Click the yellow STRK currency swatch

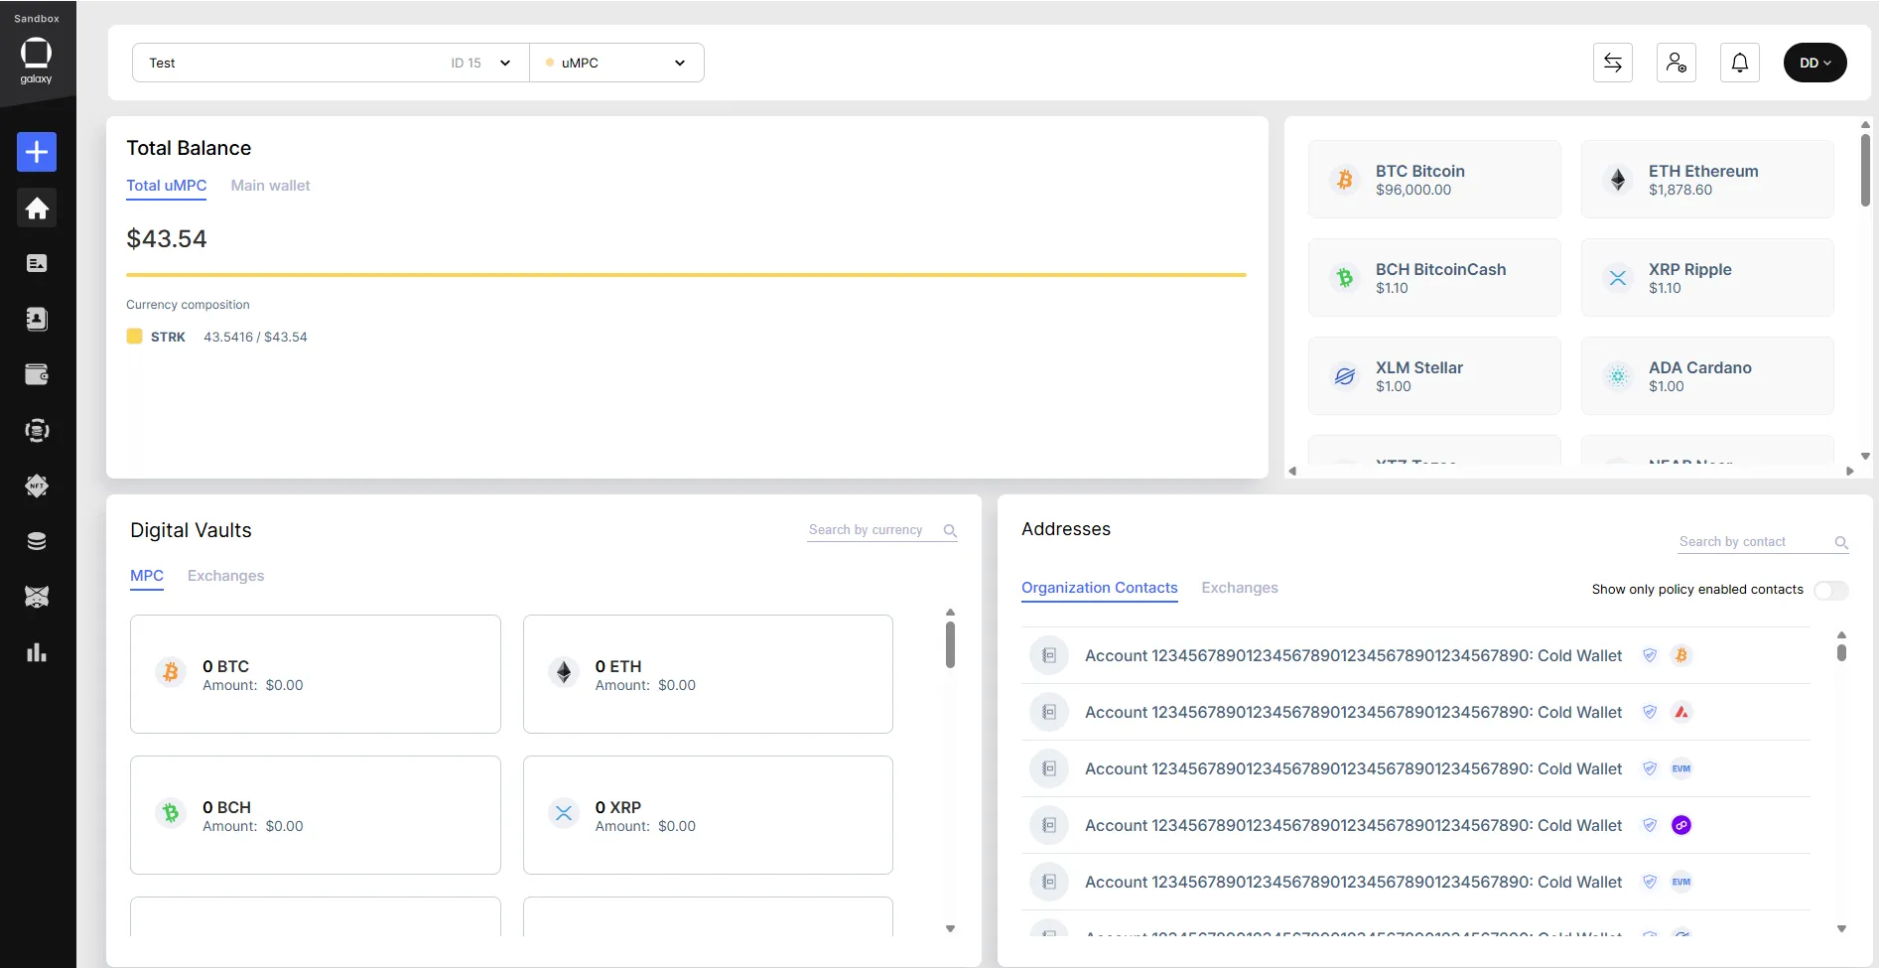(135, 337)
